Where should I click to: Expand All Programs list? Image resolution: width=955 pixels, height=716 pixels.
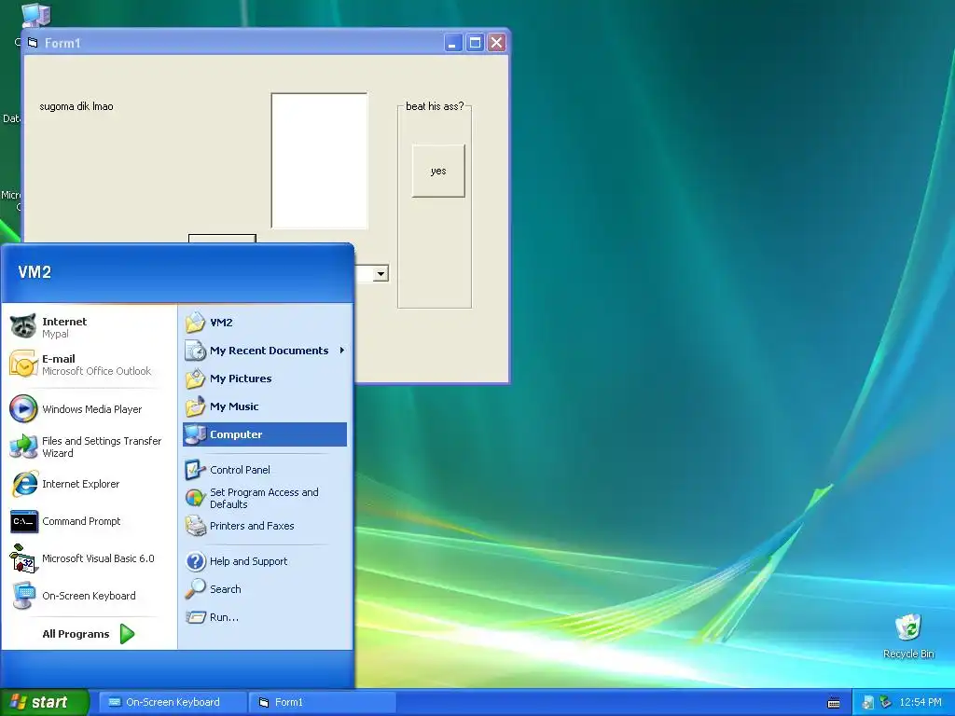pyautogui.click(x=88, y=634)
